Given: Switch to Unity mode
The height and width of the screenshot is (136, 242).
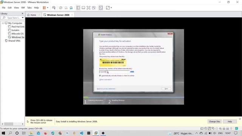Looking at the screenshot, I should tap(94, 8).
